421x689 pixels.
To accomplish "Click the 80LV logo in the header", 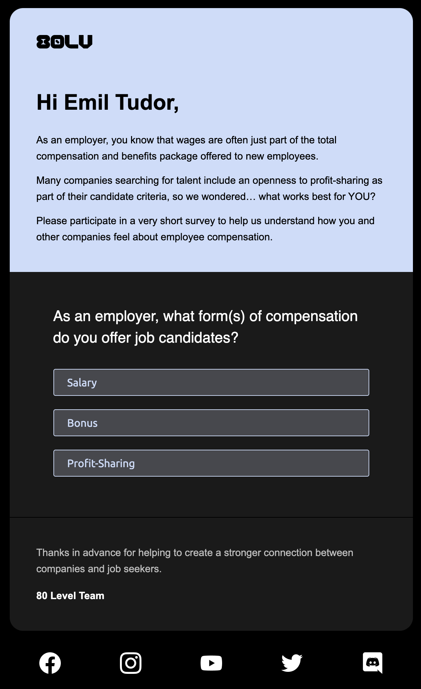I will (64, 42).
